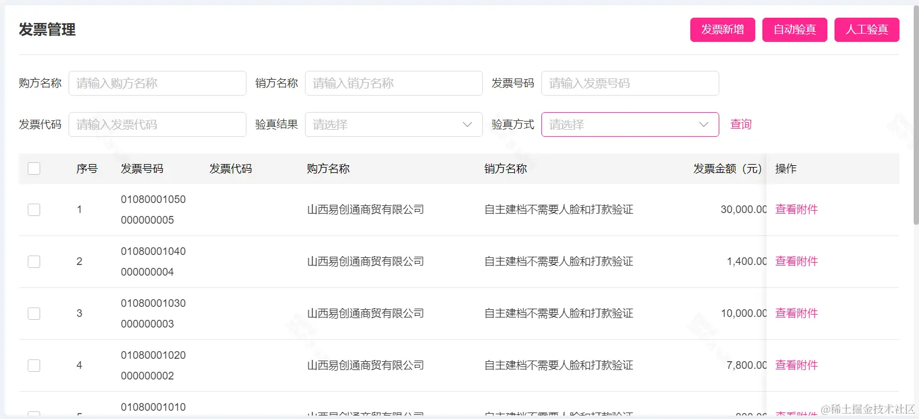Focus the 发票号码 input field
Image resolution: width=919 pixels, height=419 pixels.
(630, 83)
